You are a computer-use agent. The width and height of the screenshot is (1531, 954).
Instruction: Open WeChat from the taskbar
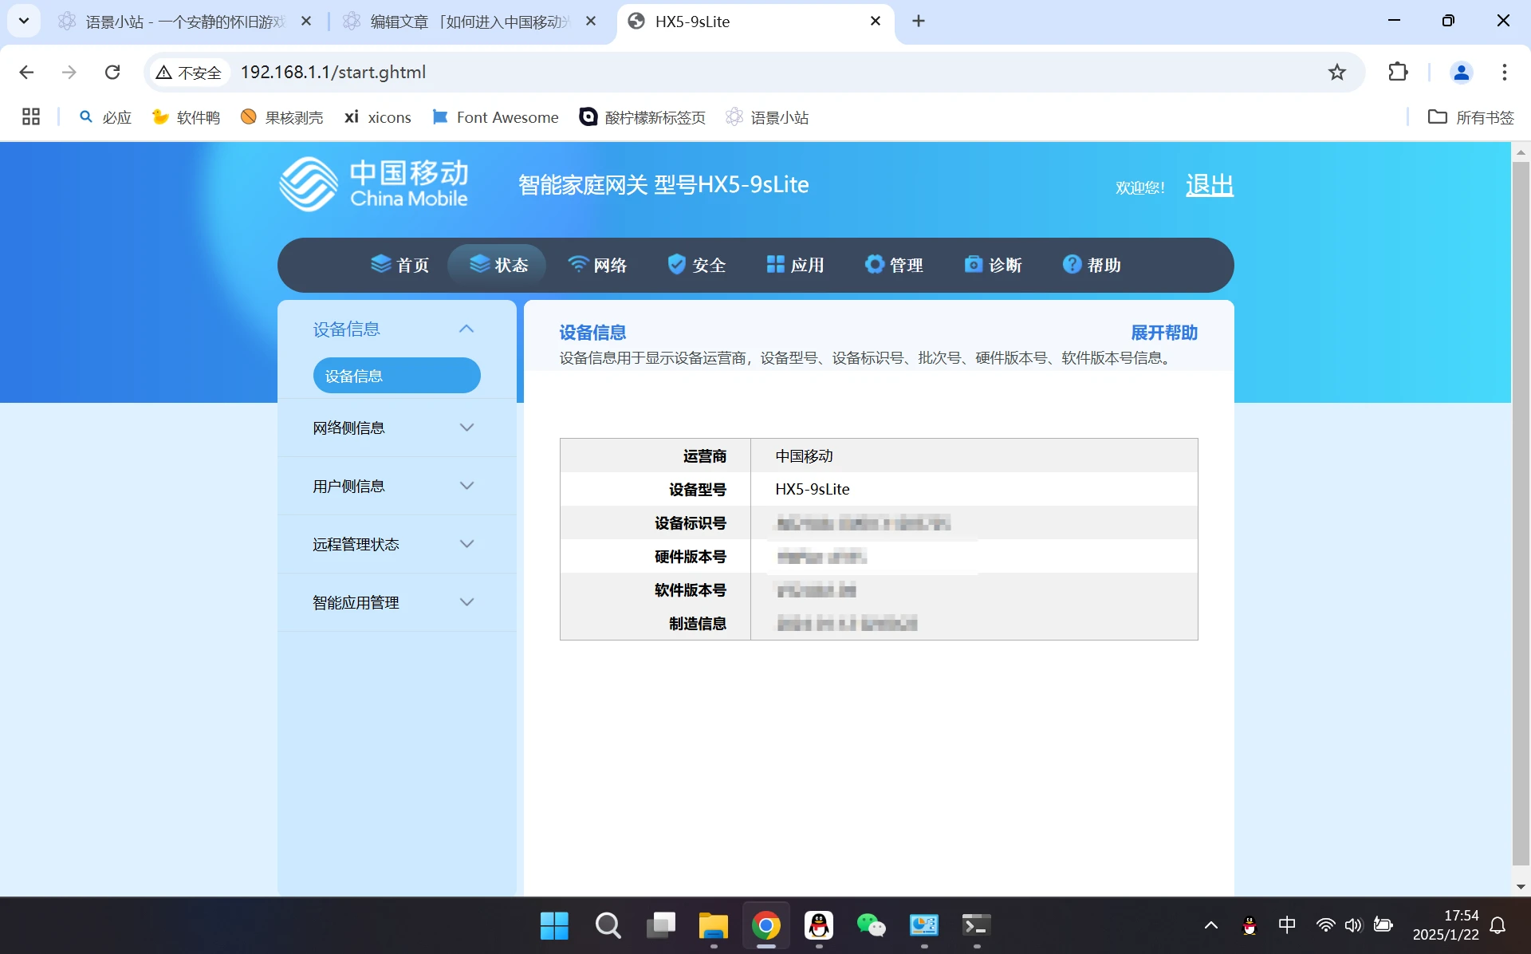tap(872, 925)
